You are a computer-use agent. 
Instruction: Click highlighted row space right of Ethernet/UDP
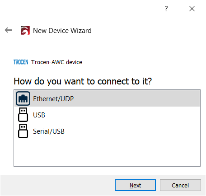coord(136,98)
